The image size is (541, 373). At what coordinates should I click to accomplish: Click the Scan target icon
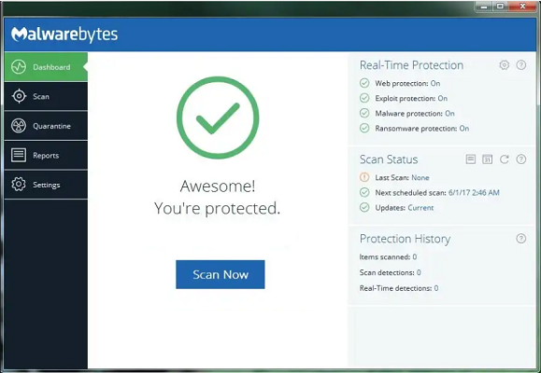[x=19, y=96]
